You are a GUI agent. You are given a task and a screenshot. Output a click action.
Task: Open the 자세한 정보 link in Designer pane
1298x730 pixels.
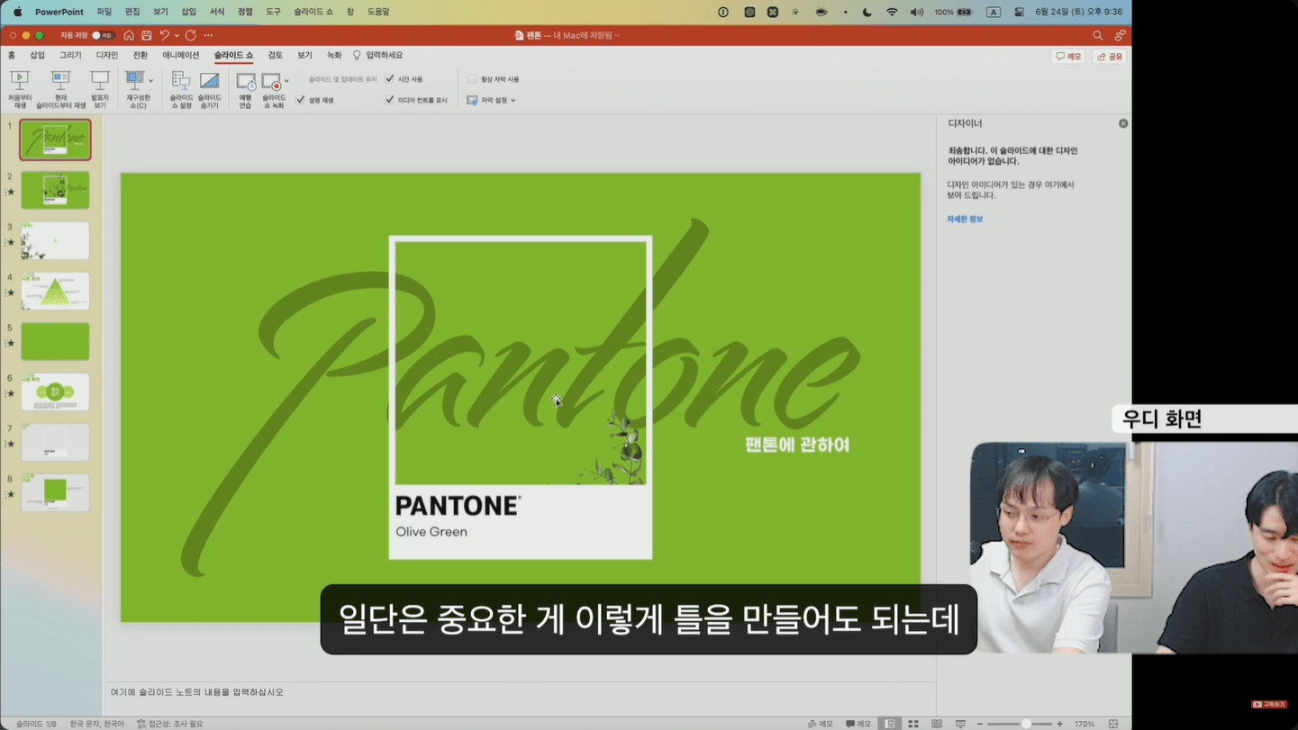pos(965,219)
